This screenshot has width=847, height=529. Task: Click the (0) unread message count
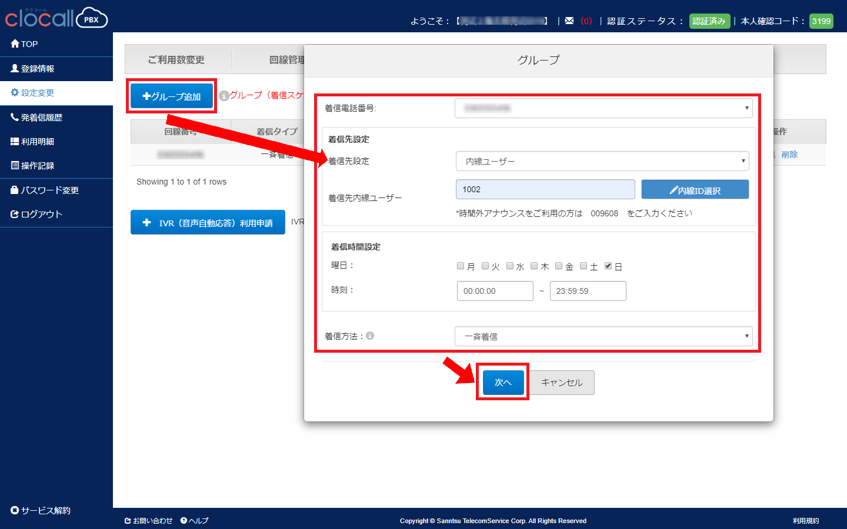click(586, 21)
